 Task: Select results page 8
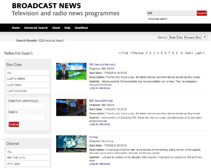[173, 53]
